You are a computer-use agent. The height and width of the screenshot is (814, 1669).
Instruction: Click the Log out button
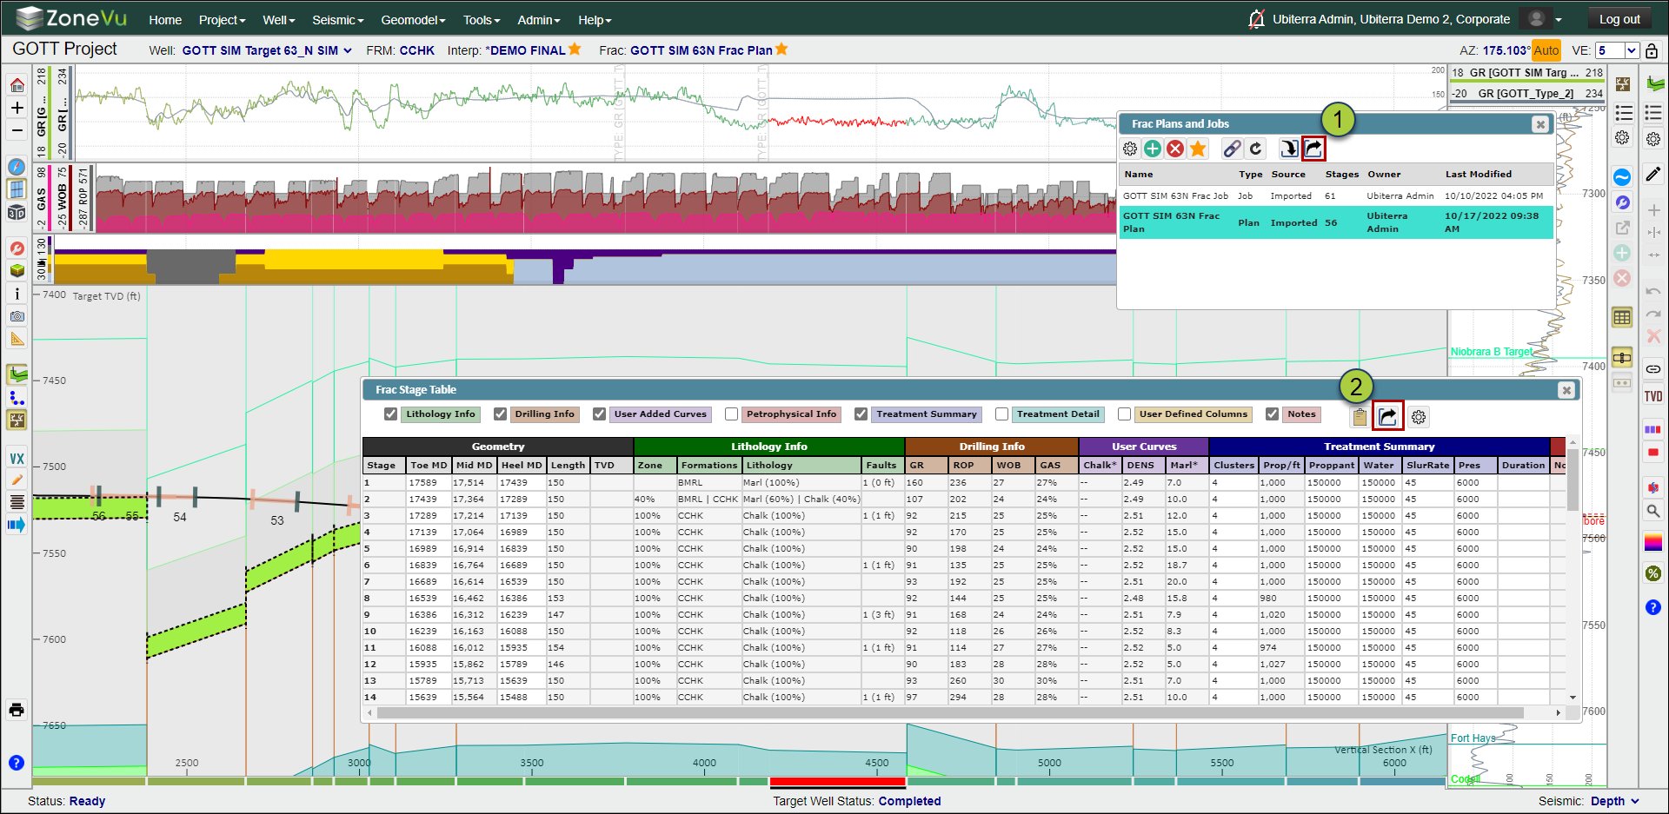click(x=1619, y=19)
